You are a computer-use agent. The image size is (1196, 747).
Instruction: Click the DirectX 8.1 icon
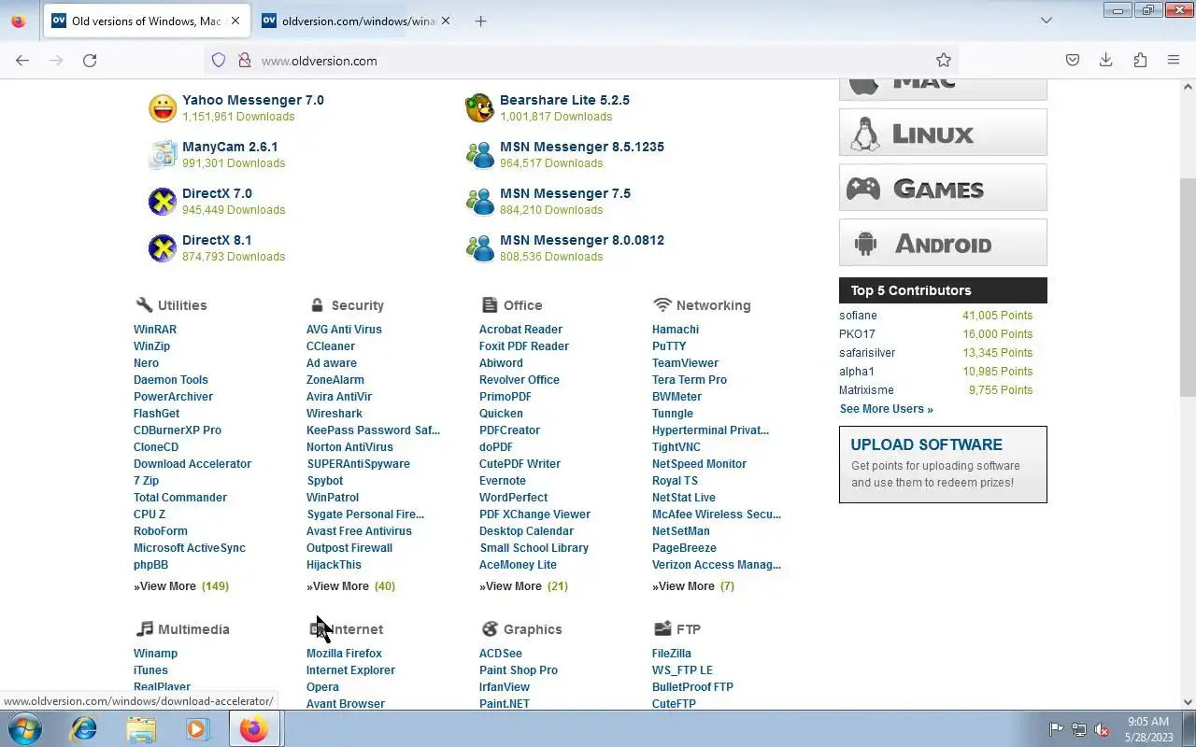pos(163,248)
